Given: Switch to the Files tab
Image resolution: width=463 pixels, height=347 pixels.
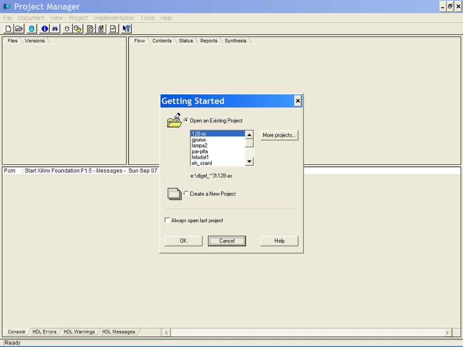Looking at the screenshot, I should click(13, 40).
